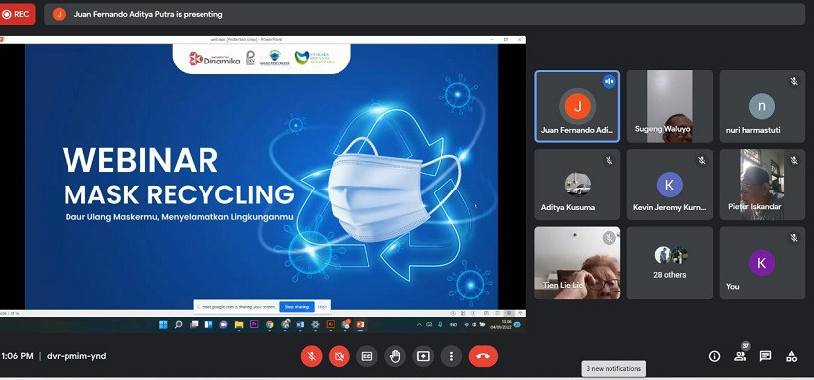Toggle the camera off button
This screenshot has height=380, width=814.
(x=339, y=356)
